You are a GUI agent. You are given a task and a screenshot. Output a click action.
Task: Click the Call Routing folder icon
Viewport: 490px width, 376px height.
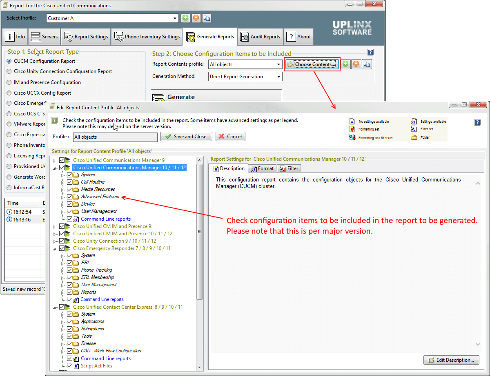pos(76,182)
